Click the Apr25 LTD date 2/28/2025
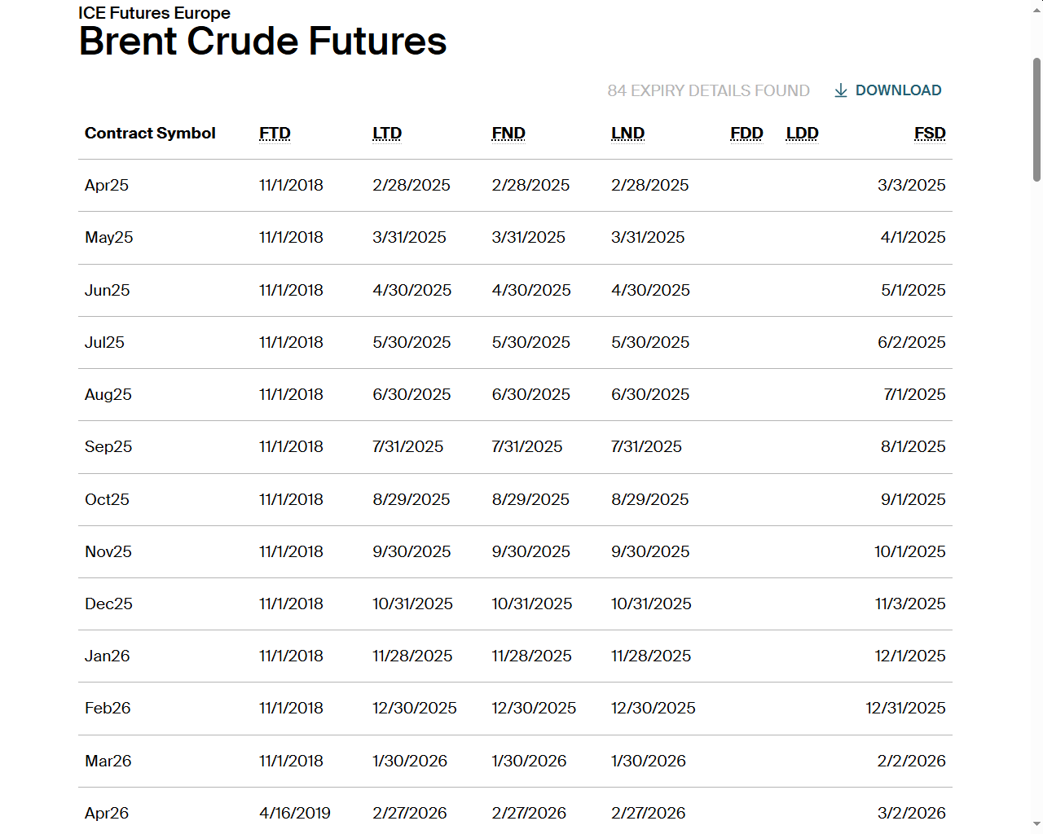1043x834 pixels. click(411, 185)
